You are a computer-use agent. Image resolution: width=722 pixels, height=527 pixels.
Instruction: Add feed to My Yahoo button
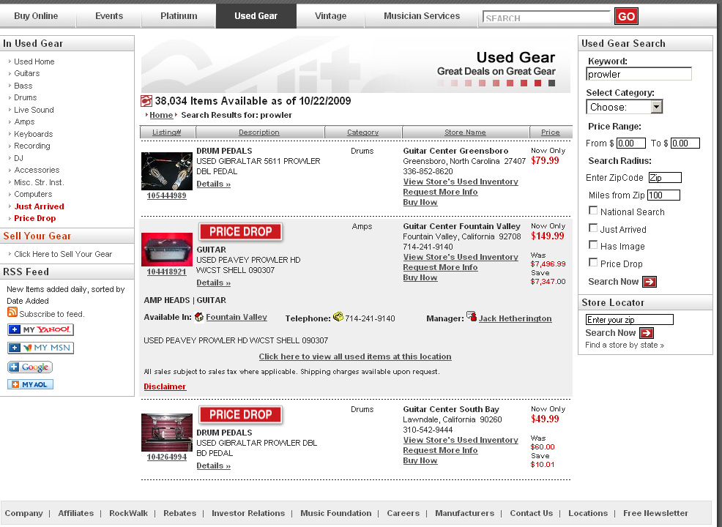click(x=40, y=329)
